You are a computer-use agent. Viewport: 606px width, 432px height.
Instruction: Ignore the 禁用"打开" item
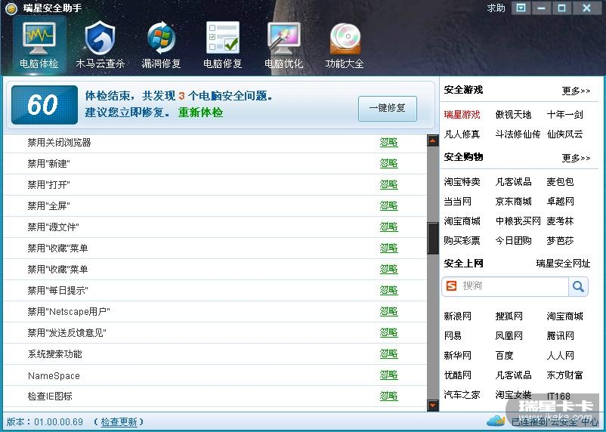tap(389, 185)
